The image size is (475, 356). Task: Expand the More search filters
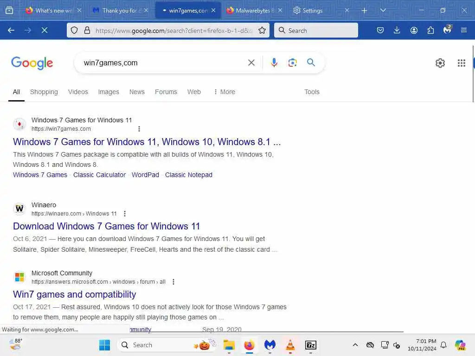225,92
